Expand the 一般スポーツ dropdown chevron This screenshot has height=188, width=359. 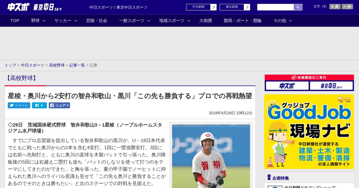coord(148,21)
